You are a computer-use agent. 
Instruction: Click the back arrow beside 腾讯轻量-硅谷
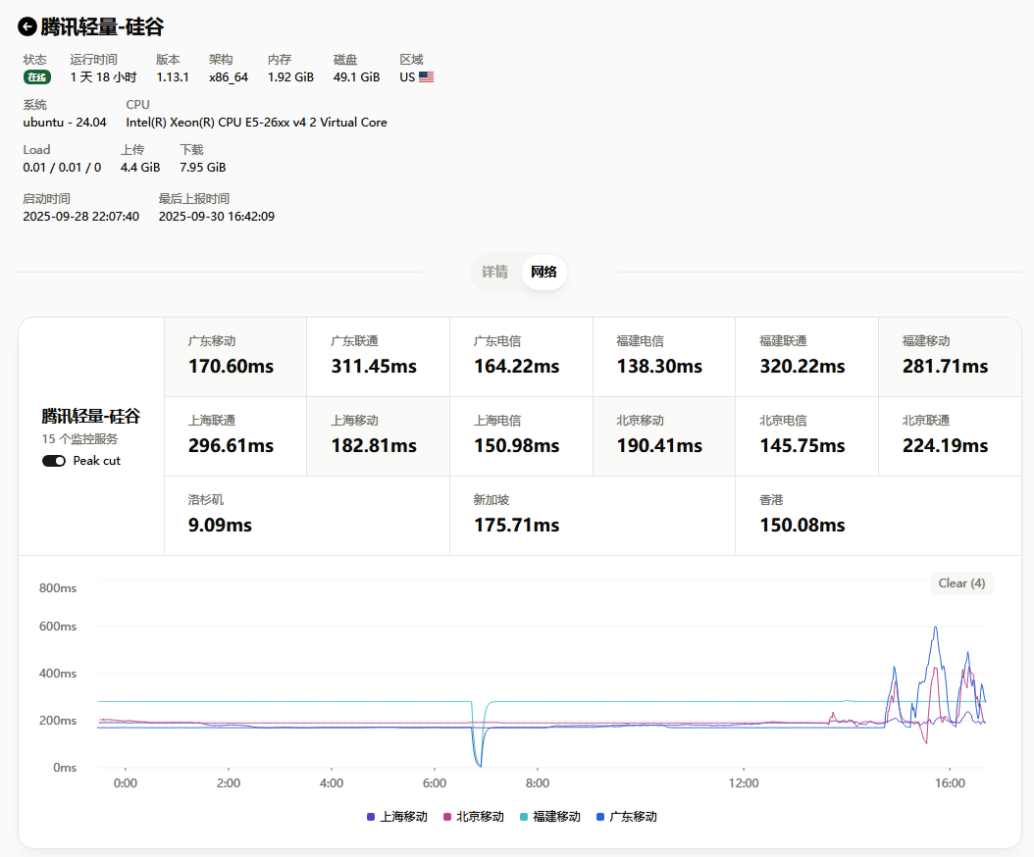27,26
